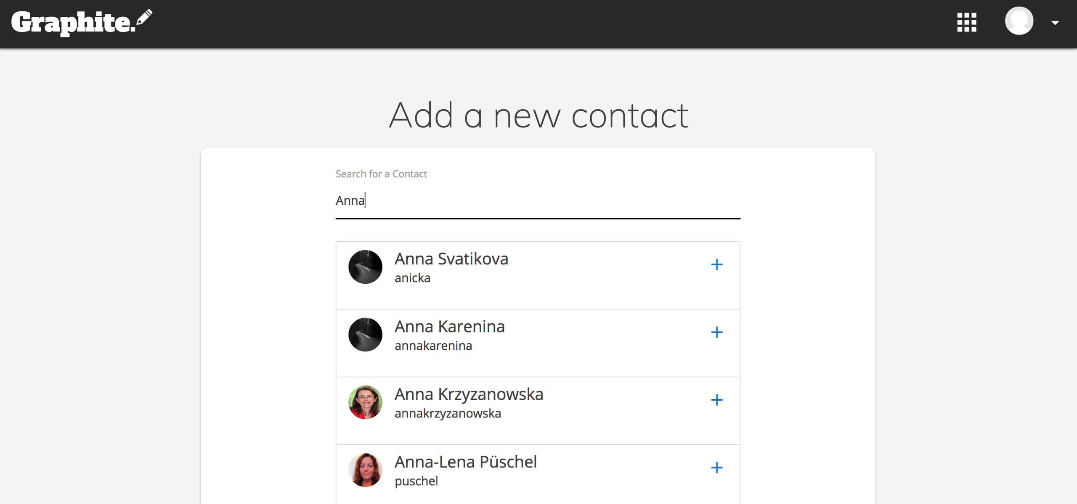Click the user profile avatar

[x=1019, y=21]
